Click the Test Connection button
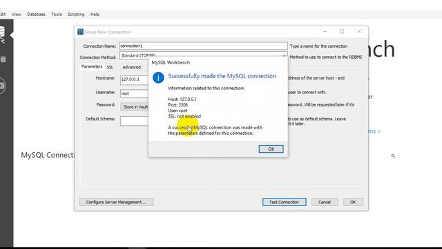The image size is (442, 249). (x=284, y=202)
